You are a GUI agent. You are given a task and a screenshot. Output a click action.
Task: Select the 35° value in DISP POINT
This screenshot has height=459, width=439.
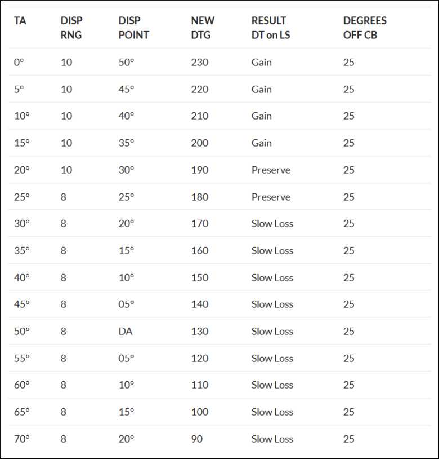(x=126, y=143)
